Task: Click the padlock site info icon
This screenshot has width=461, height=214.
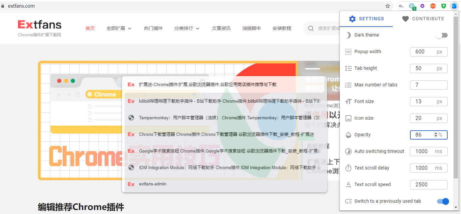Action: [x=3, y=6]
